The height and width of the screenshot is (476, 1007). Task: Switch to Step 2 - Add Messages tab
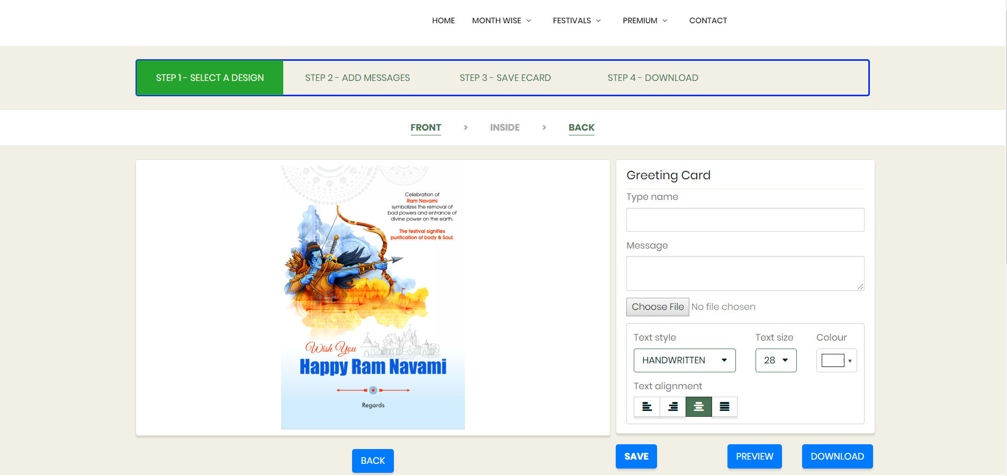(x=357, y=78)
